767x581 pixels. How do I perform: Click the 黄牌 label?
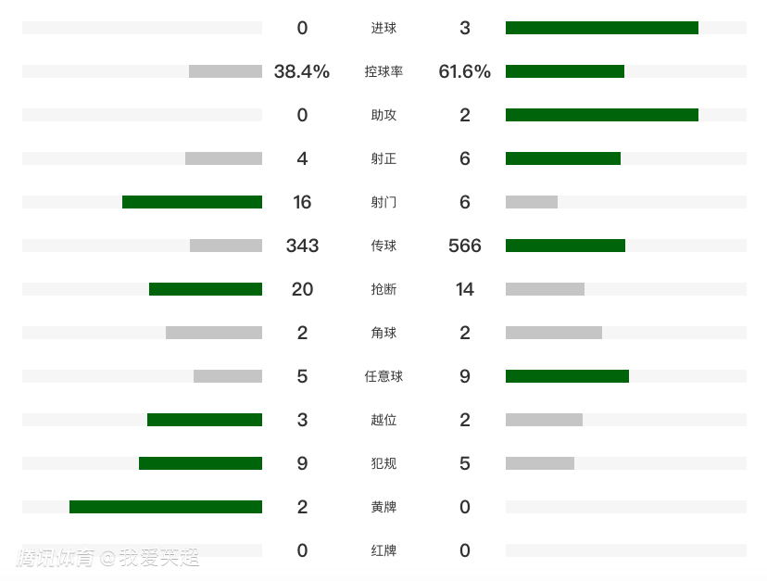(383, 508)
